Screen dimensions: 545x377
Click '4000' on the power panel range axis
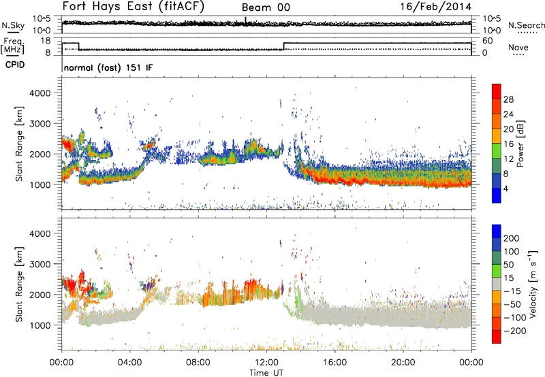tap(40, 93)
